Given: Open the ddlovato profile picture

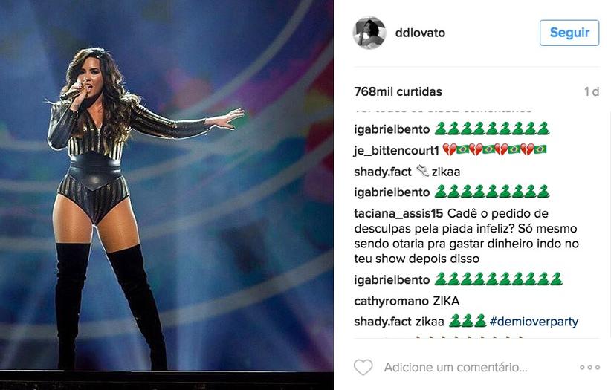Looking at the screenshot, I should pyautogui.click(x=369, y=33).
